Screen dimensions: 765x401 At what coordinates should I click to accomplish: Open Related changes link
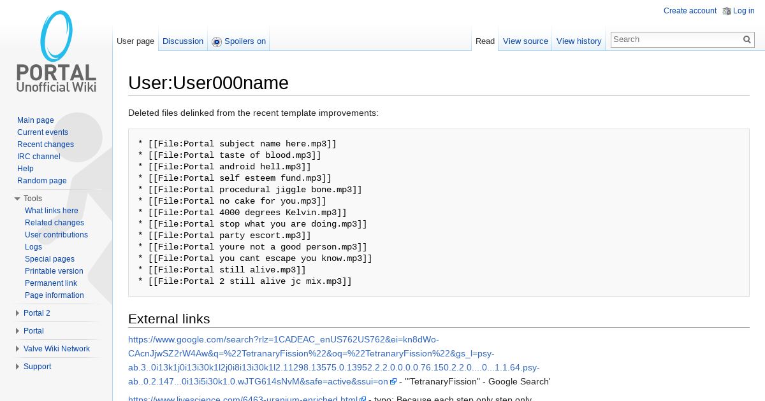[54, 223]
